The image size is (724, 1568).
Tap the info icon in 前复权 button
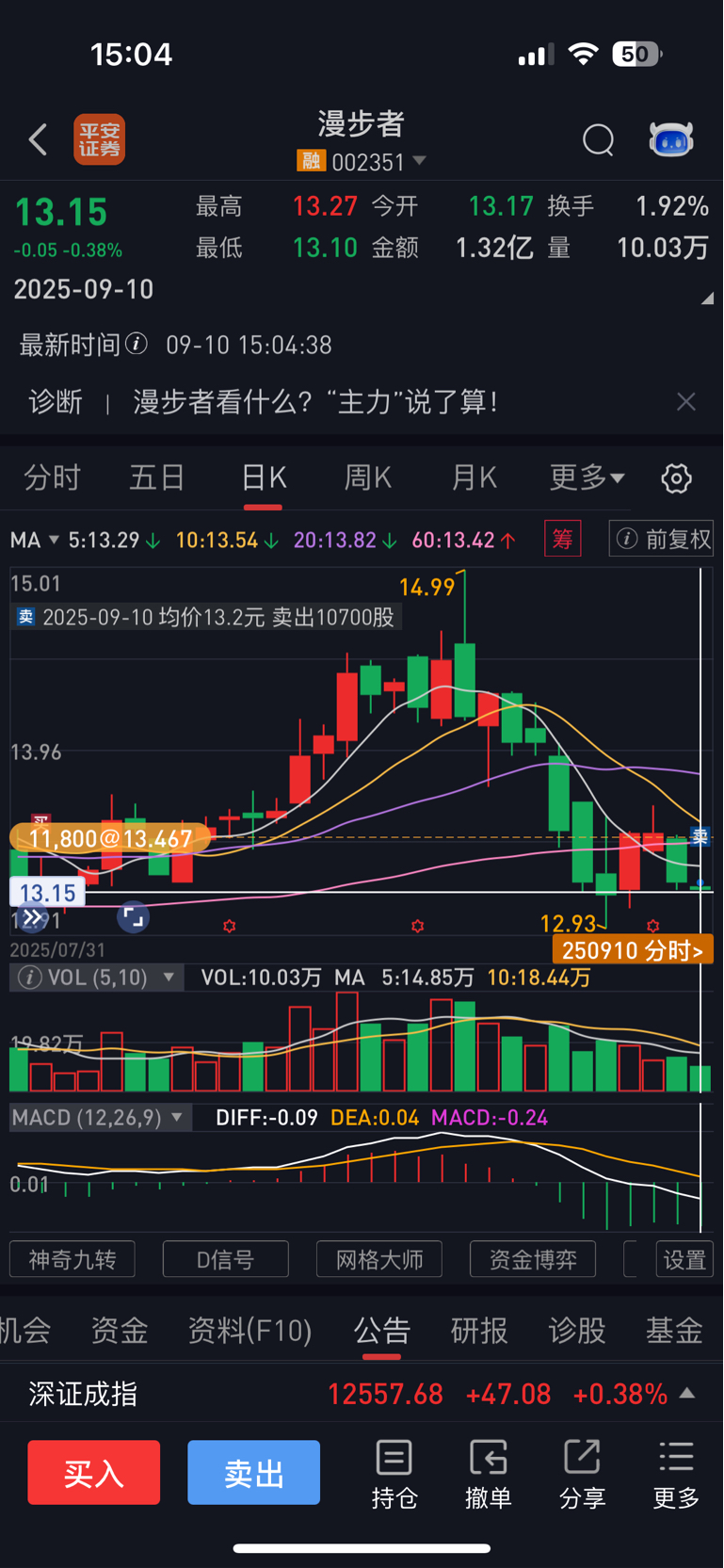pyautogui.click(x=626, y=539)
